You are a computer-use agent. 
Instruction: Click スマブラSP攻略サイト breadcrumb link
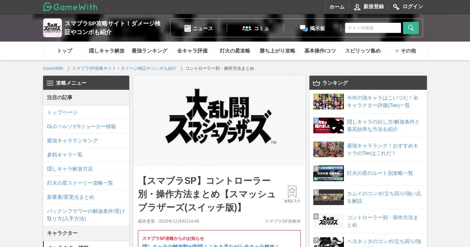[124, 68]
